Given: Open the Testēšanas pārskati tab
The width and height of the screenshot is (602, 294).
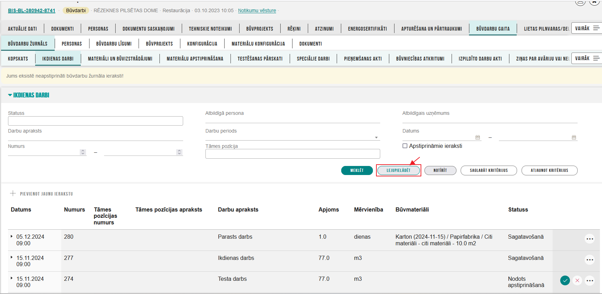Looking at the screenshot, I should tap(260, 58).
